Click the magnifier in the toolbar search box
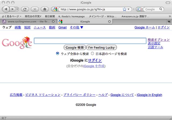Screen dimensions: 172x120 pos(161,9)
